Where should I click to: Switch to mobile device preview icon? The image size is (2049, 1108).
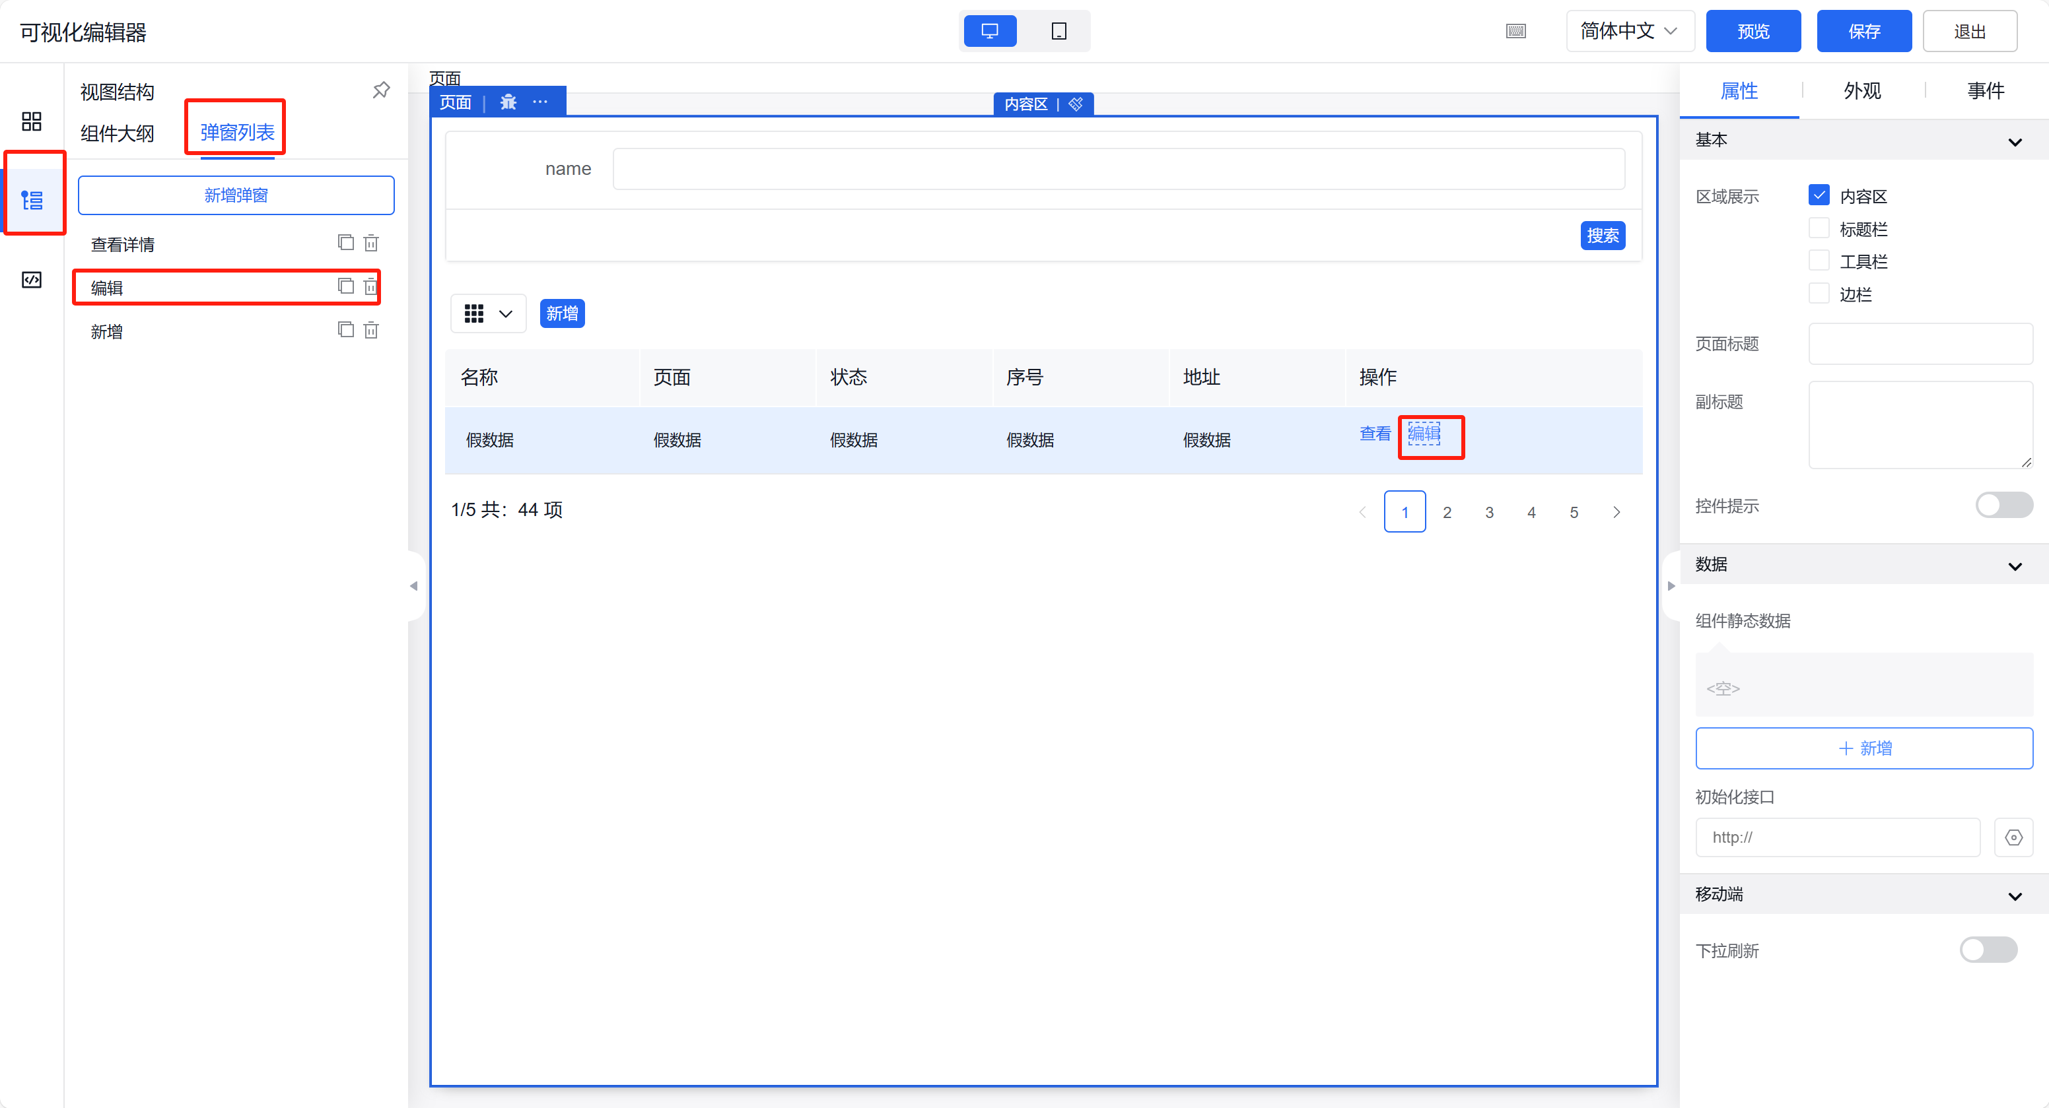(x=1059, y=32)
